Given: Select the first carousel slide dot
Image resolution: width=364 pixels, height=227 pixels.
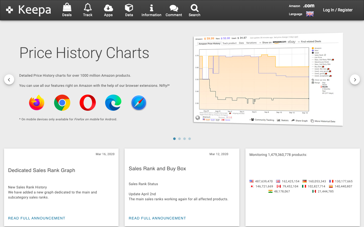Looking at the screenshot, I should [174, 139].
